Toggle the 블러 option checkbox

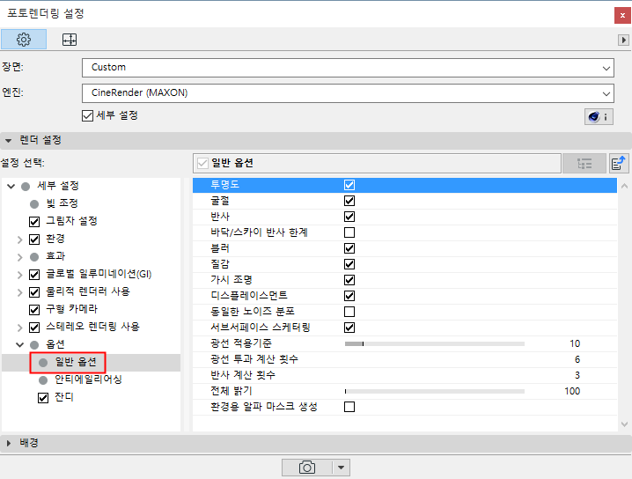[349, 248]
